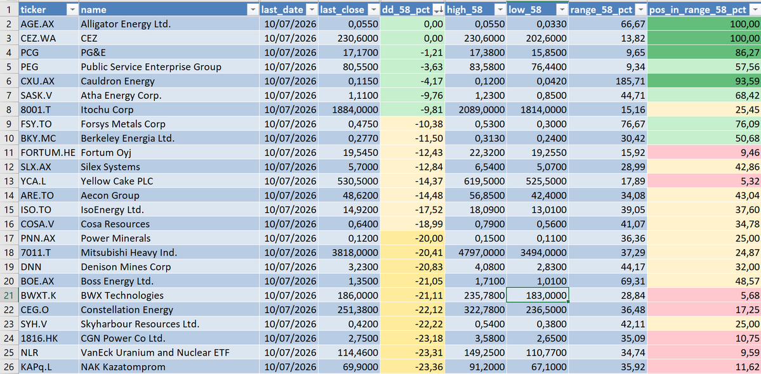Screen dimensions: 761x374
Task: Select dd_58_pct value -23,36
Action: [413, 367]
